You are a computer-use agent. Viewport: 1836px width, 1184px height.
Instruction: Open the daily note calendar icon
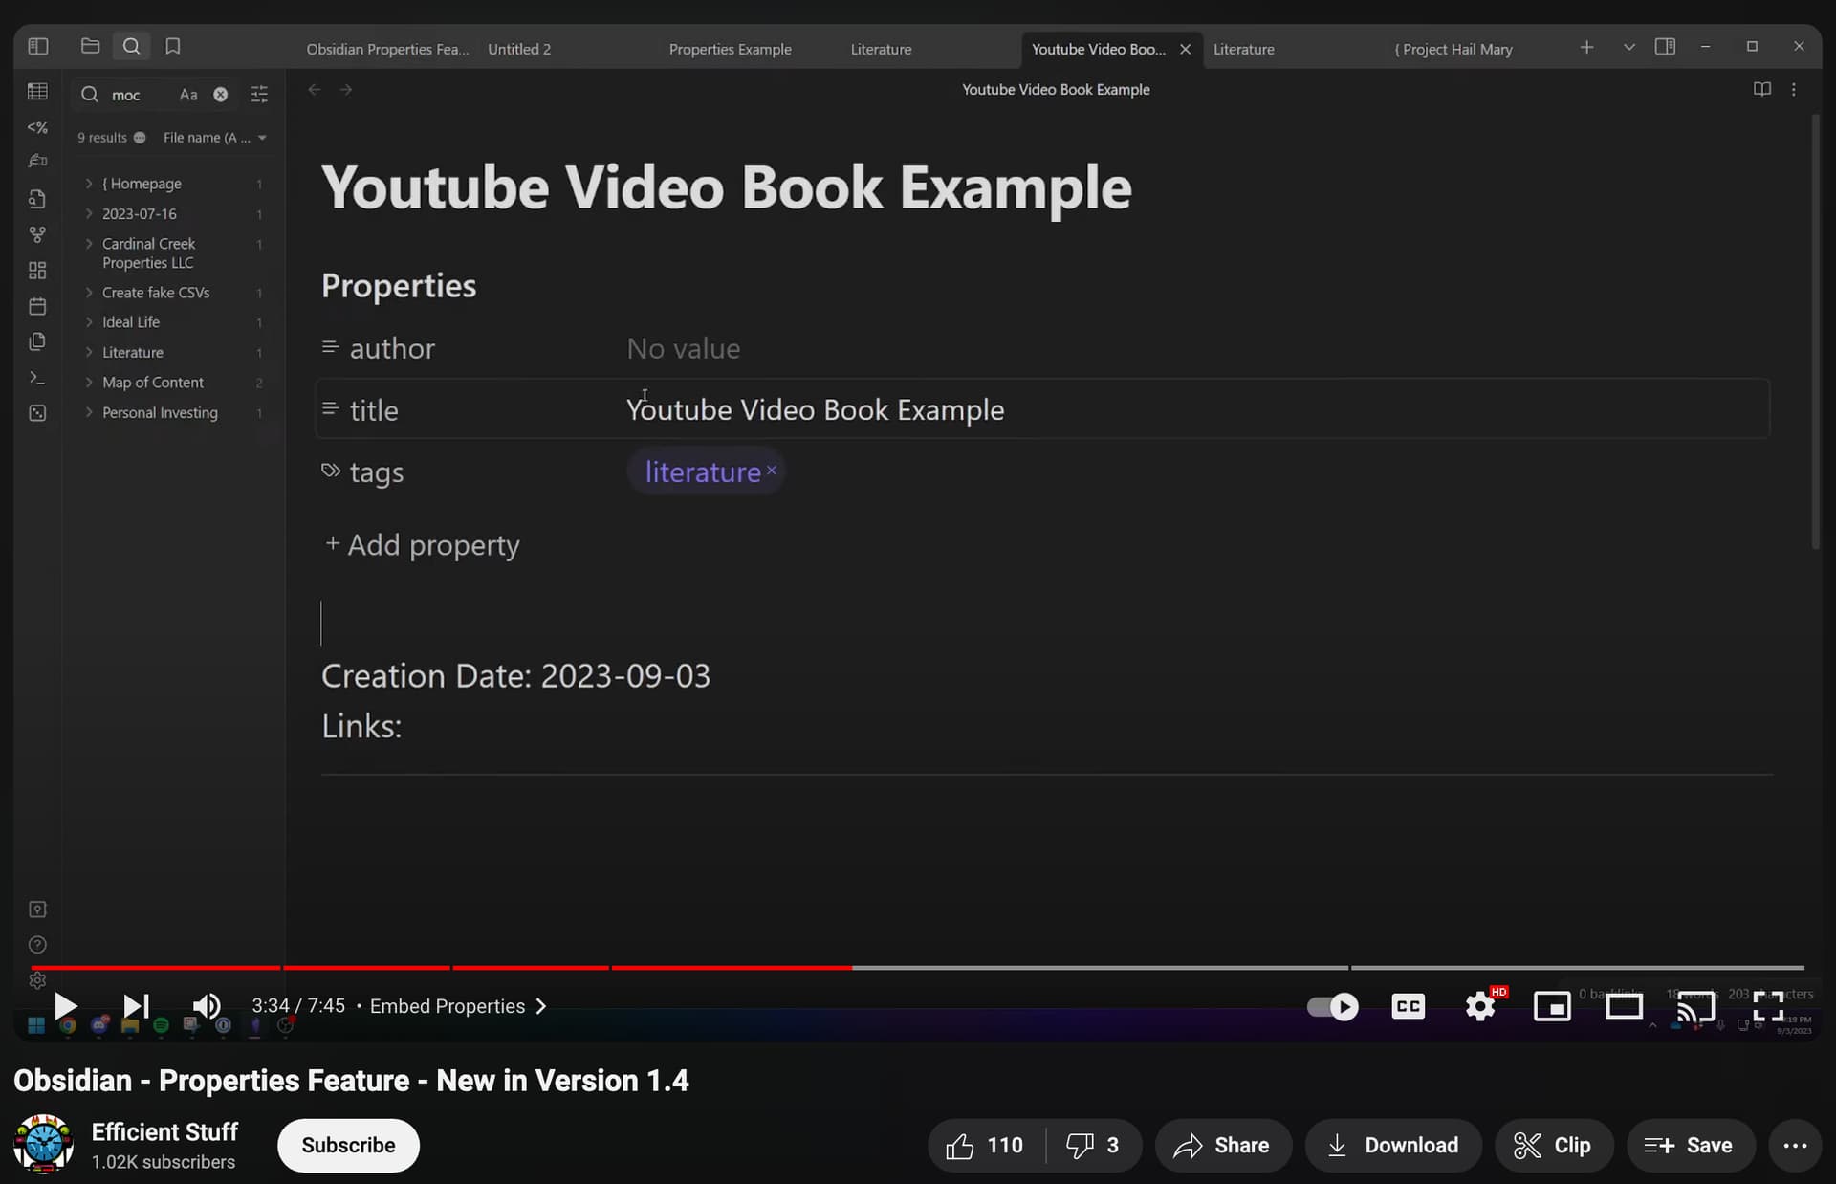pos(37,306)
